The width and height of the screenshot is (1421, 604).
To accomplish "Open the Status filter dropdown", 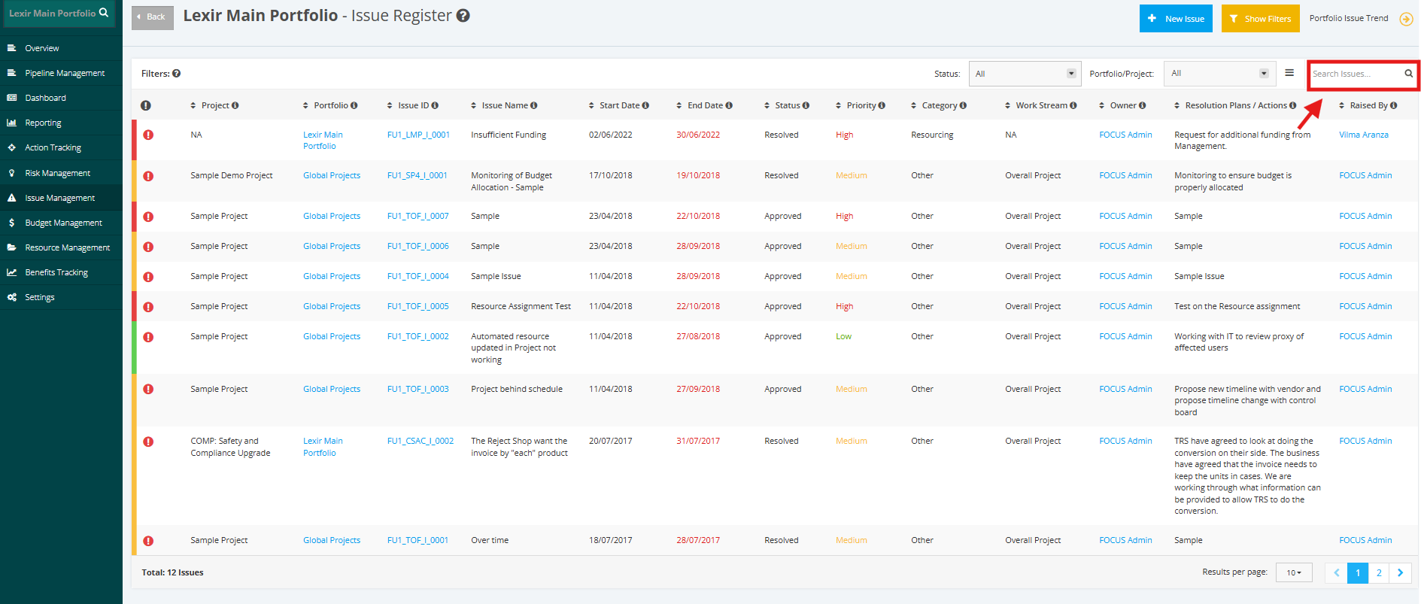I will pos(1025,74).
